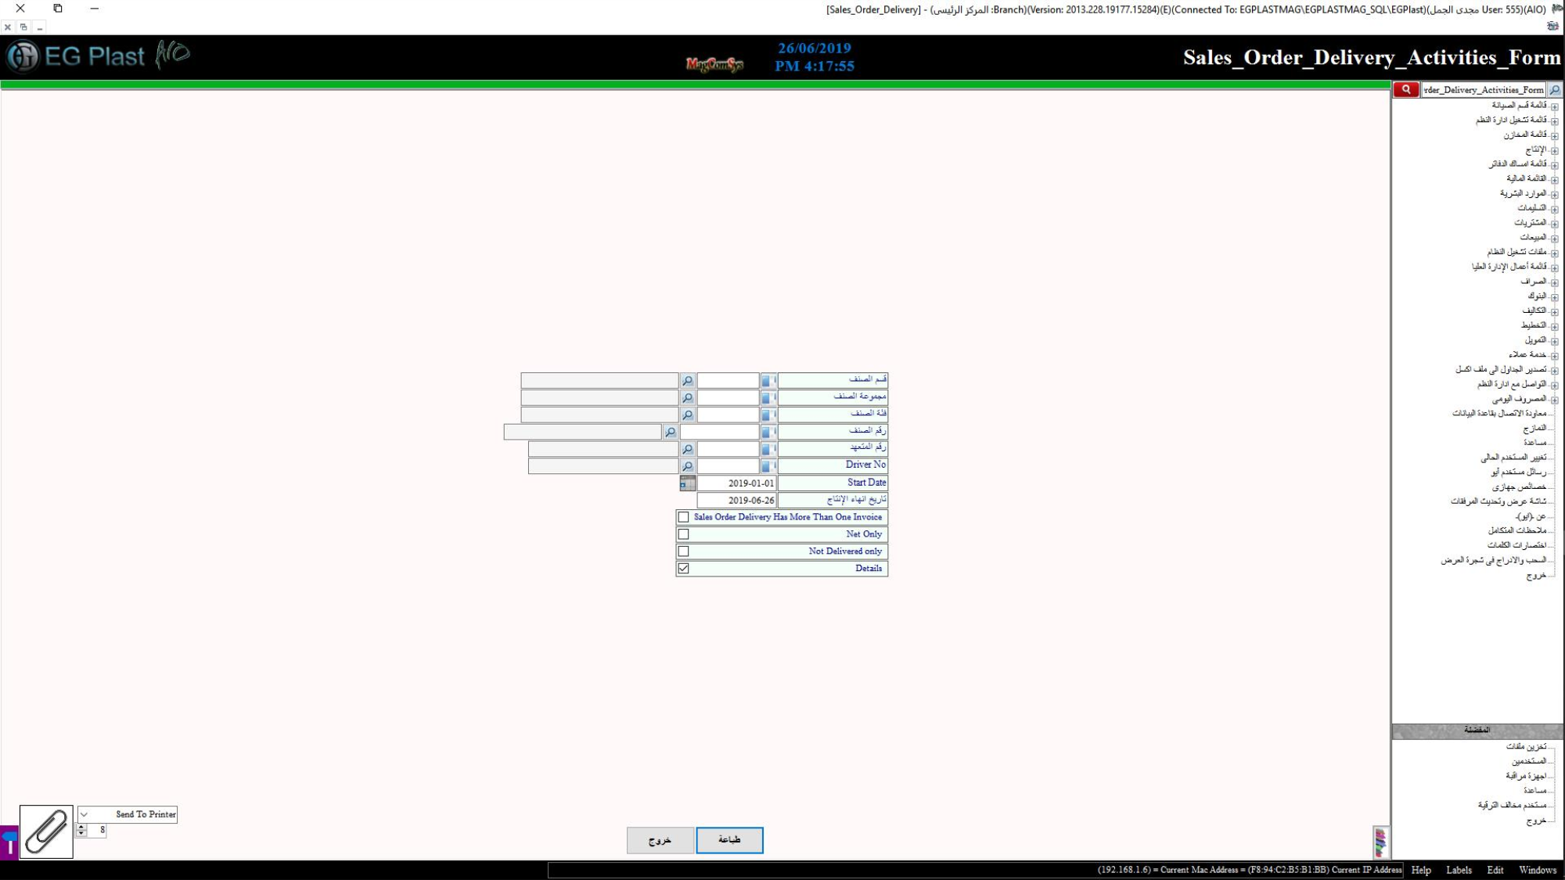Click the form name search box in sidebar

pos(1484,90)
